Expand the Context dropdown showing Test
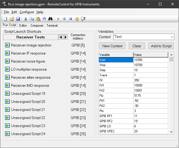 pyautogui.click(x=172, y=37)
